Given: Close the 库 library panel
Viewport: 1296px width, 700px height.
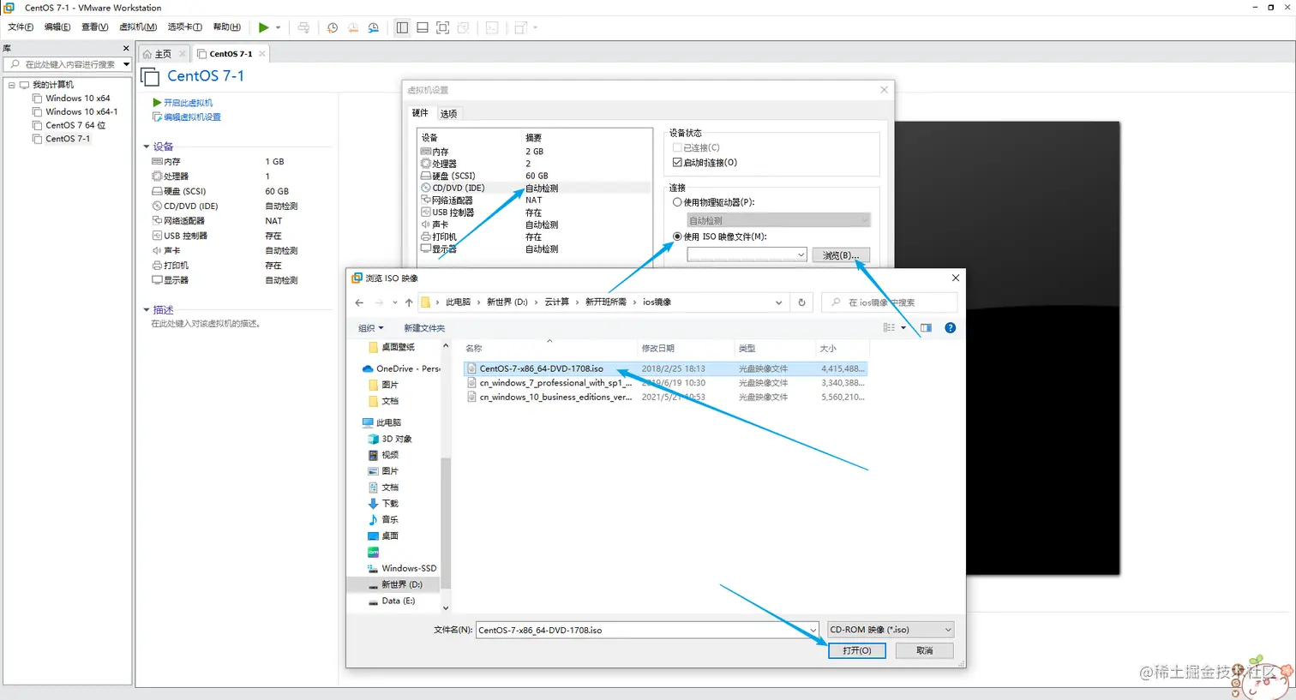Looking at the screenshot, I should [x=126, y=49].
